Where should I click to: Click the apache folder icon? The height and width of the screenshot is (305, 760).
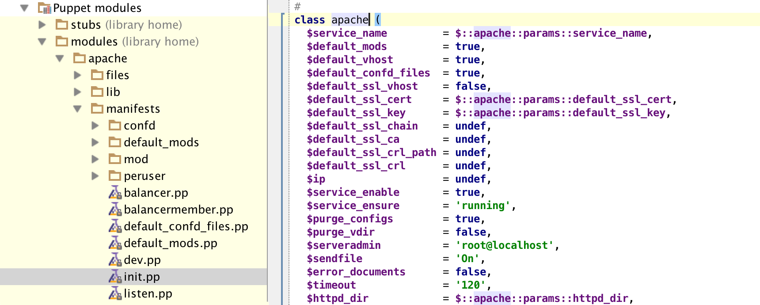(x=80, y=58)
